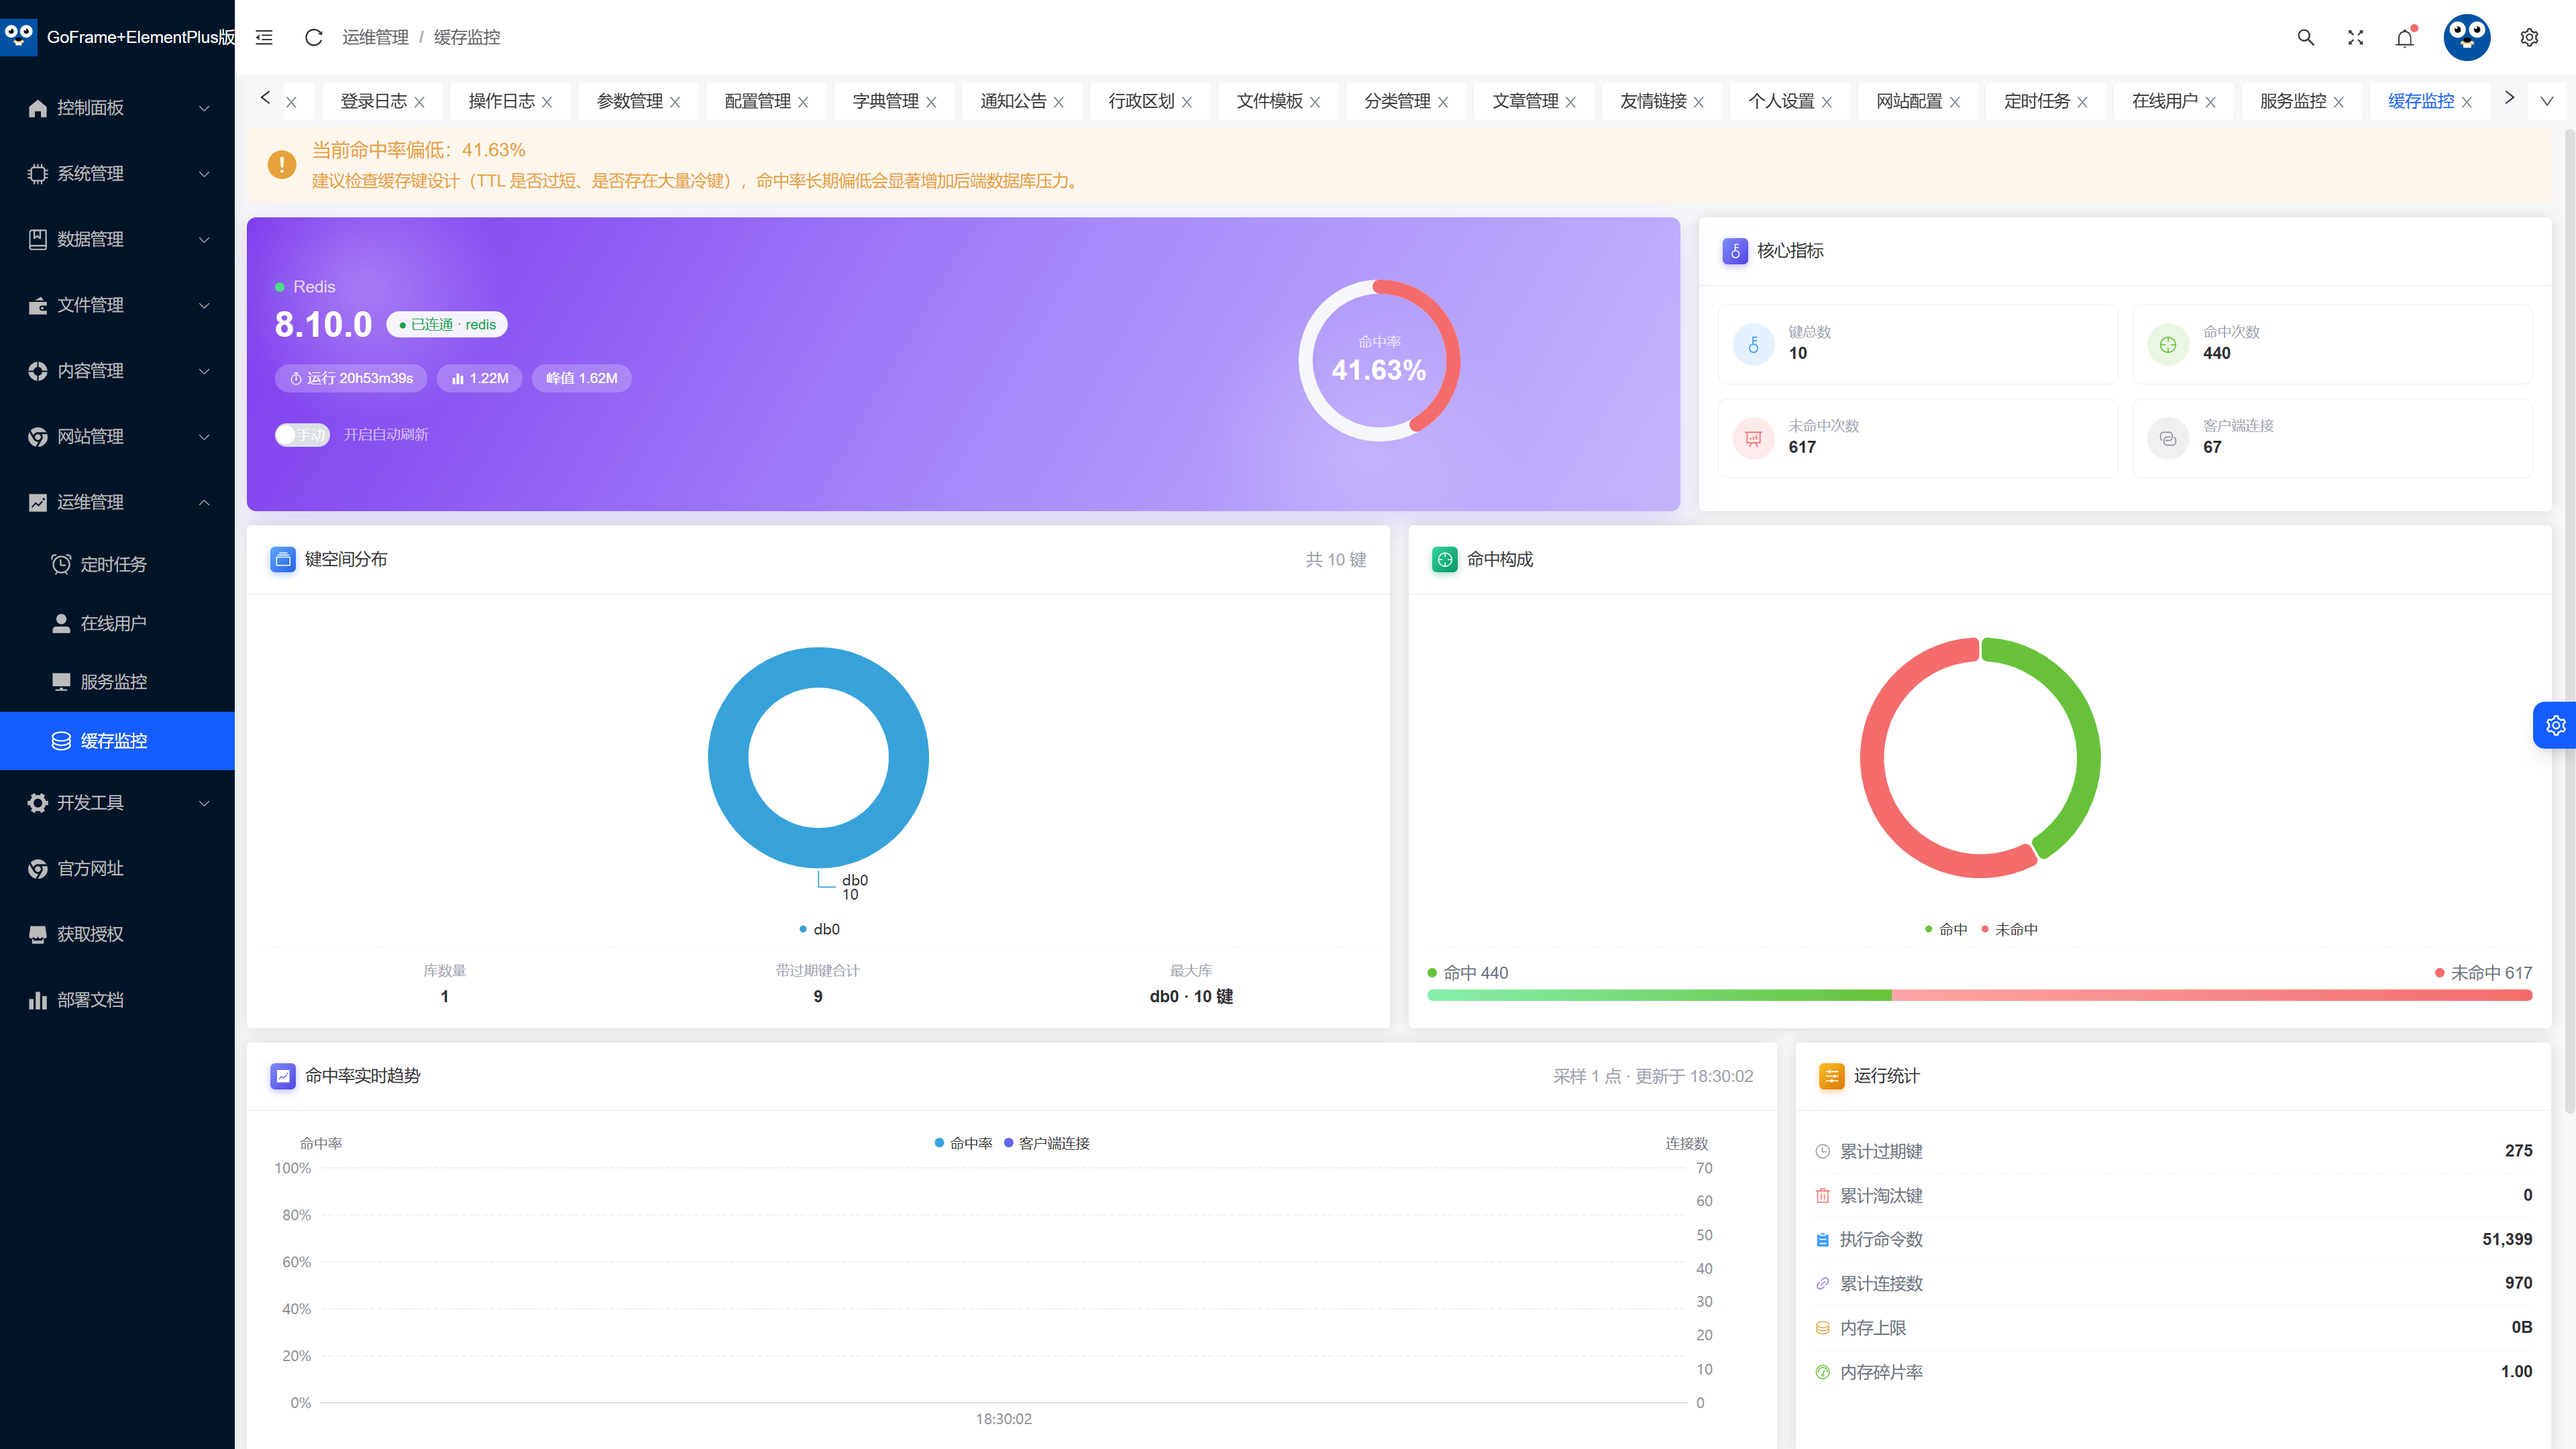Image resolution: width=2576 pixels, height=1449 pixels.
Task: Collapse the sidebar with the menu fold icon
Action: pos(264,37)
